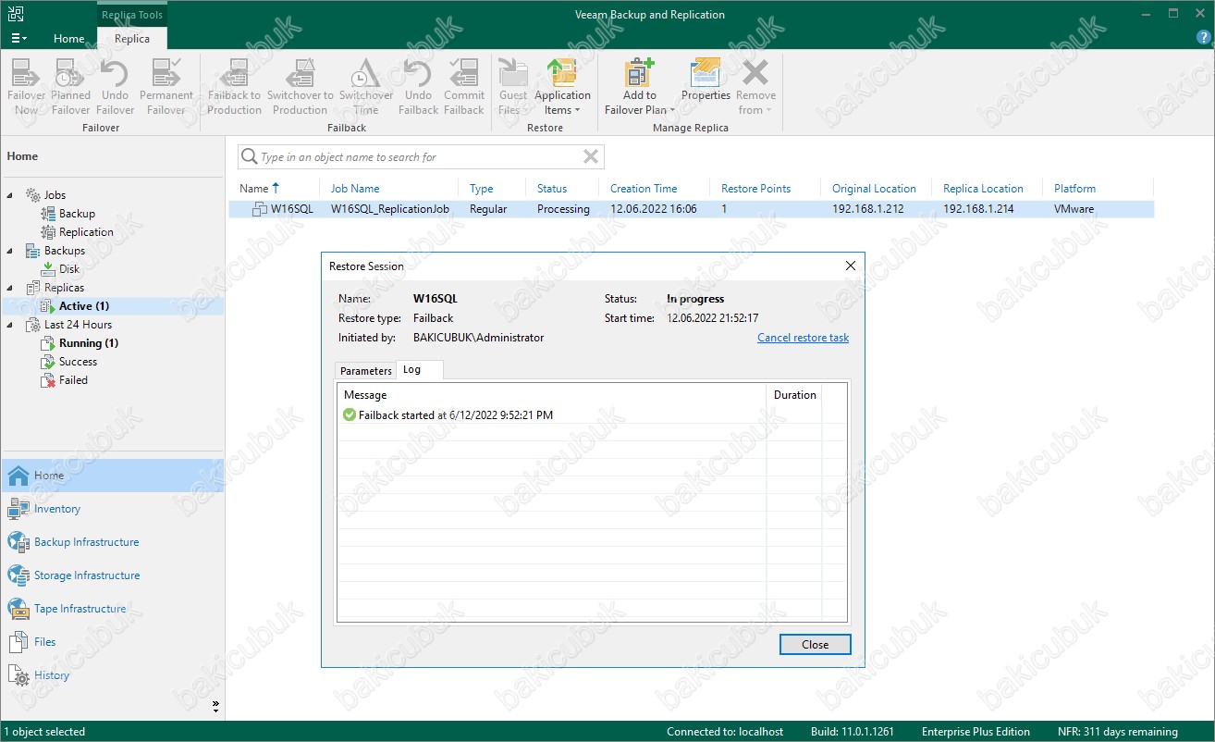Viewport: 1215px width, 742px height.
Task: Sort by the Creation Time column
Action: [644, 189]
